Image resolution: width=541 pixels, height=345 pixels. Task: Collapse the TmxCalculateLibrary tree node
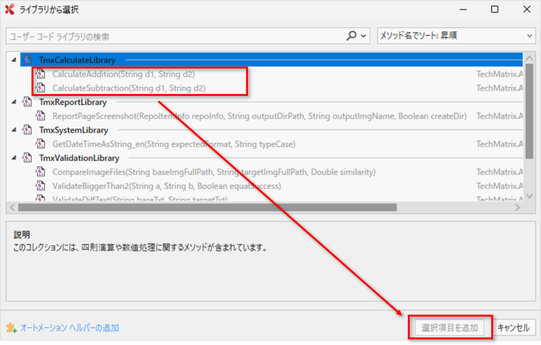pyautogui.click(x=14, y=60)
